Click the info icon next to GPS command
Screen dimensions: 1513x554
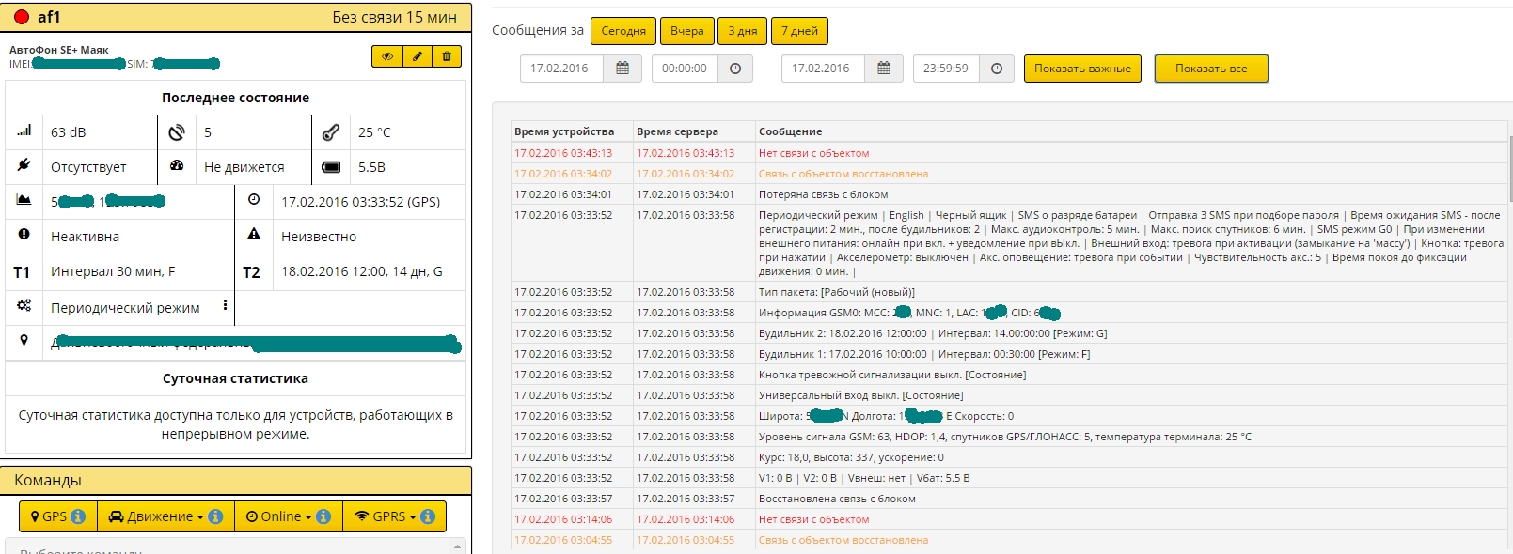[x=78, y=516]
